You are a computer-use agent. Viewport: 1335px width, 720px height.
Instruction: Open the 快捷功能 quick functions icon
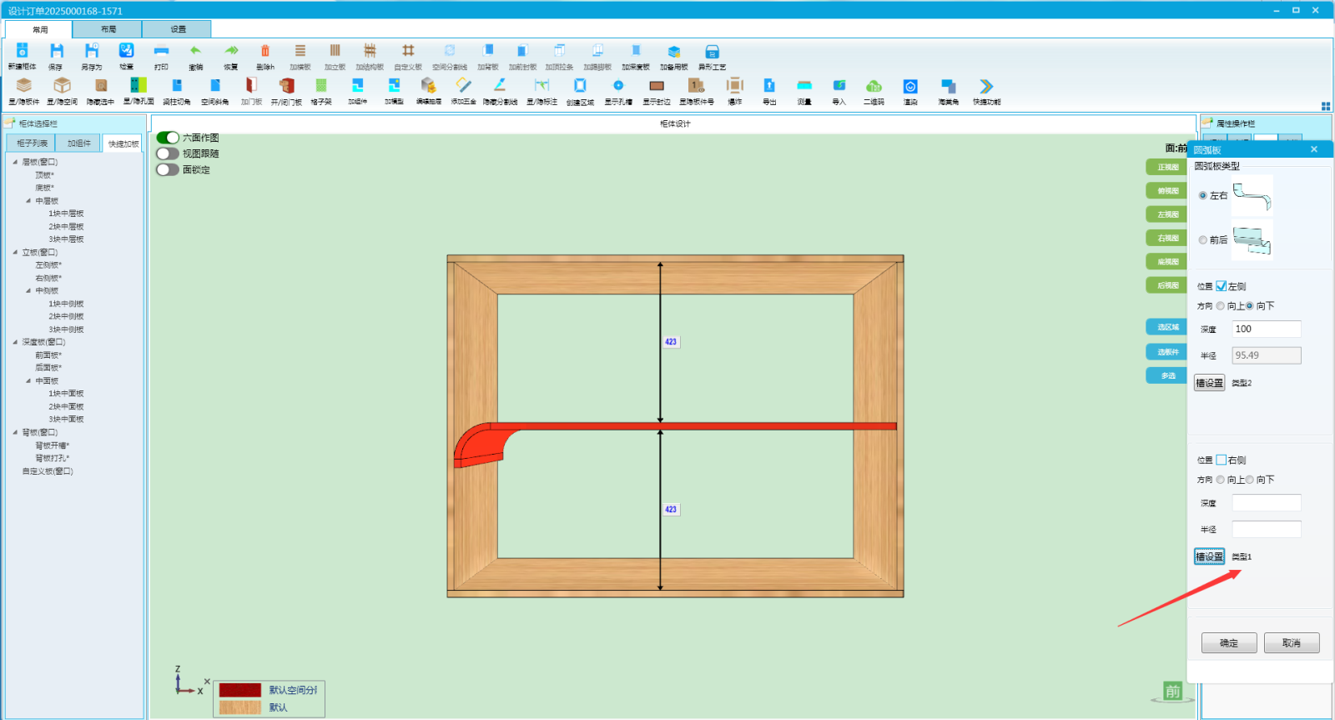(986, 86)
